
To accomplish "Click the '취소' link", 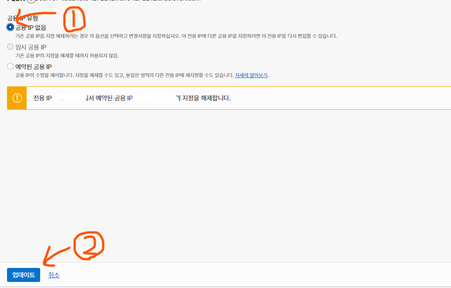I will click(54, 275).
